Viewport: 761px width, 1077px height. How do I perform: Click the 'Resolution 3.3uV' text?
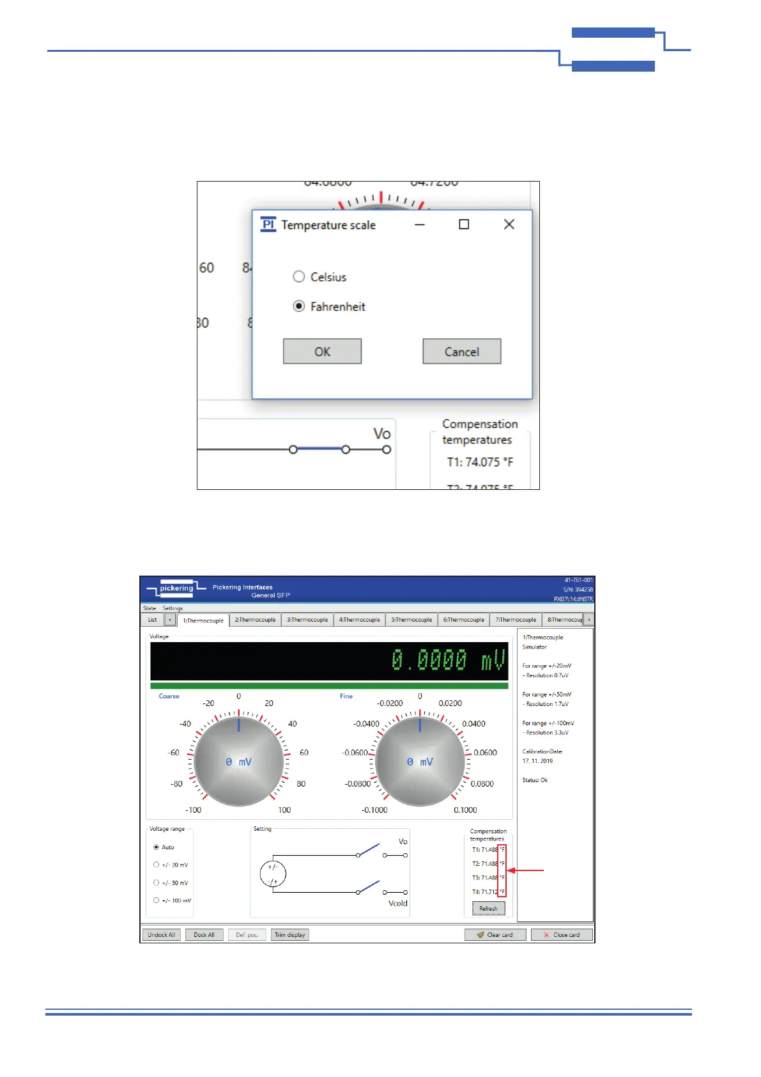point(547,733)
